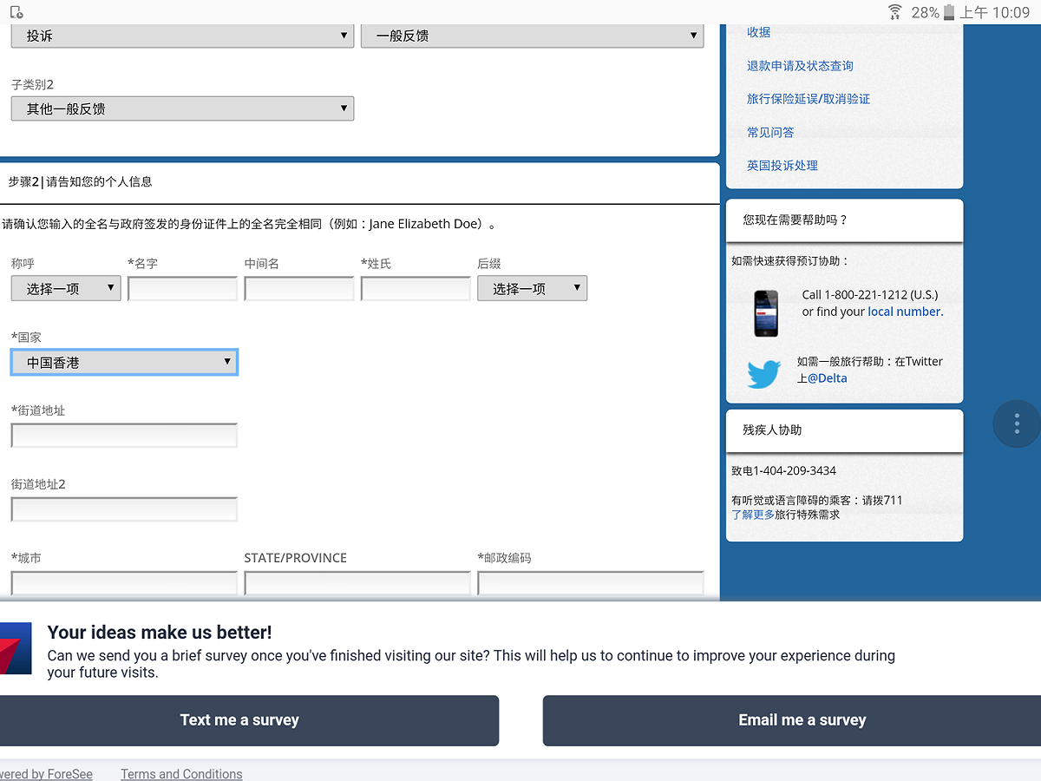
Task: Focus the 邮政编码 postal code field
Action: 591,583
